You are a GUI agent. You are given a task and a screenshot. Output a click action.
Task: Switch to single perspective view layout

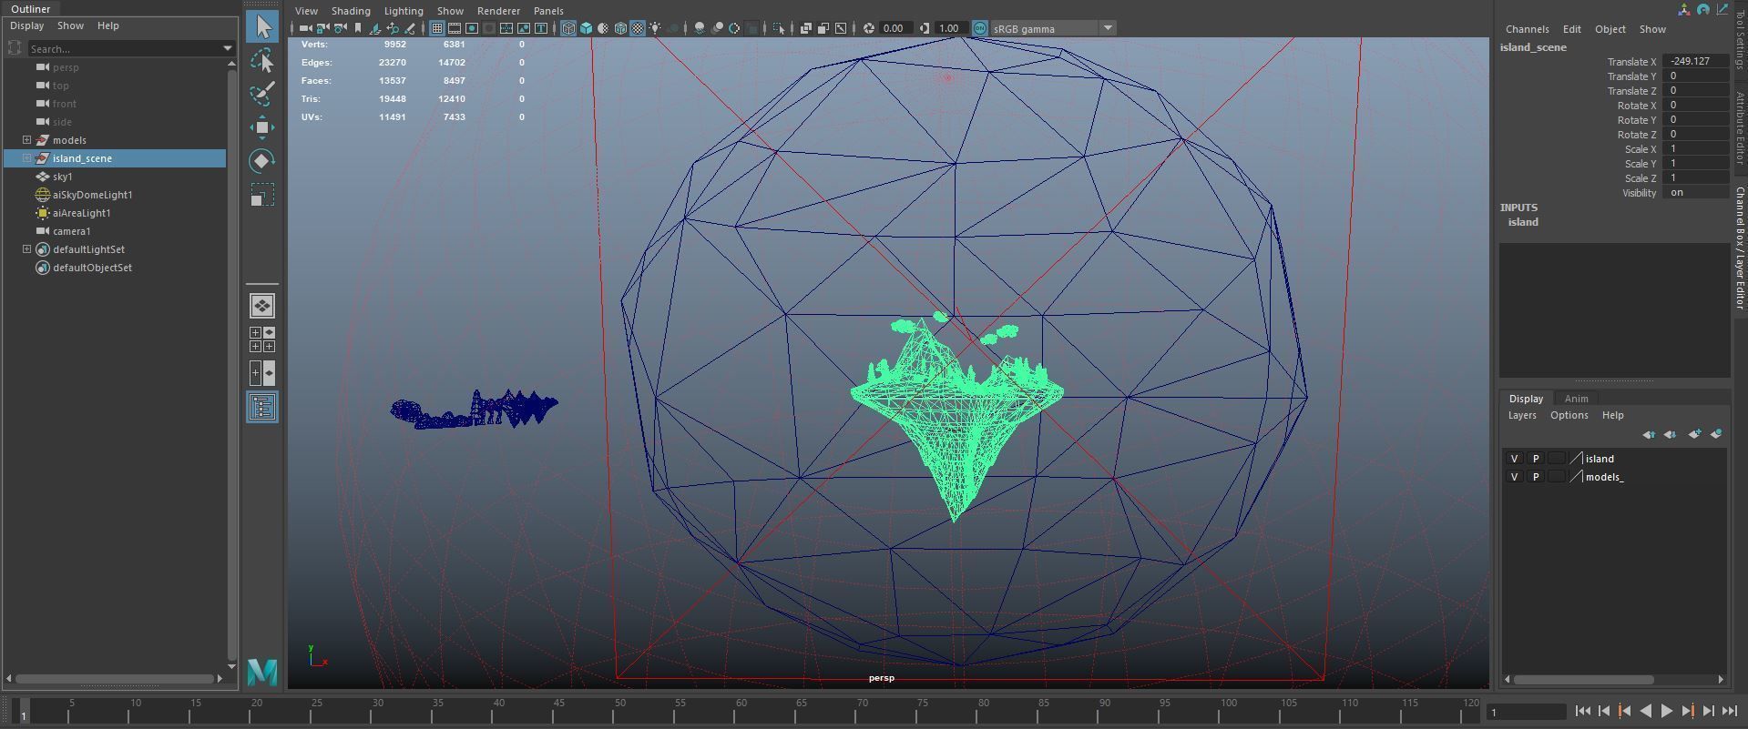(262, 306)
